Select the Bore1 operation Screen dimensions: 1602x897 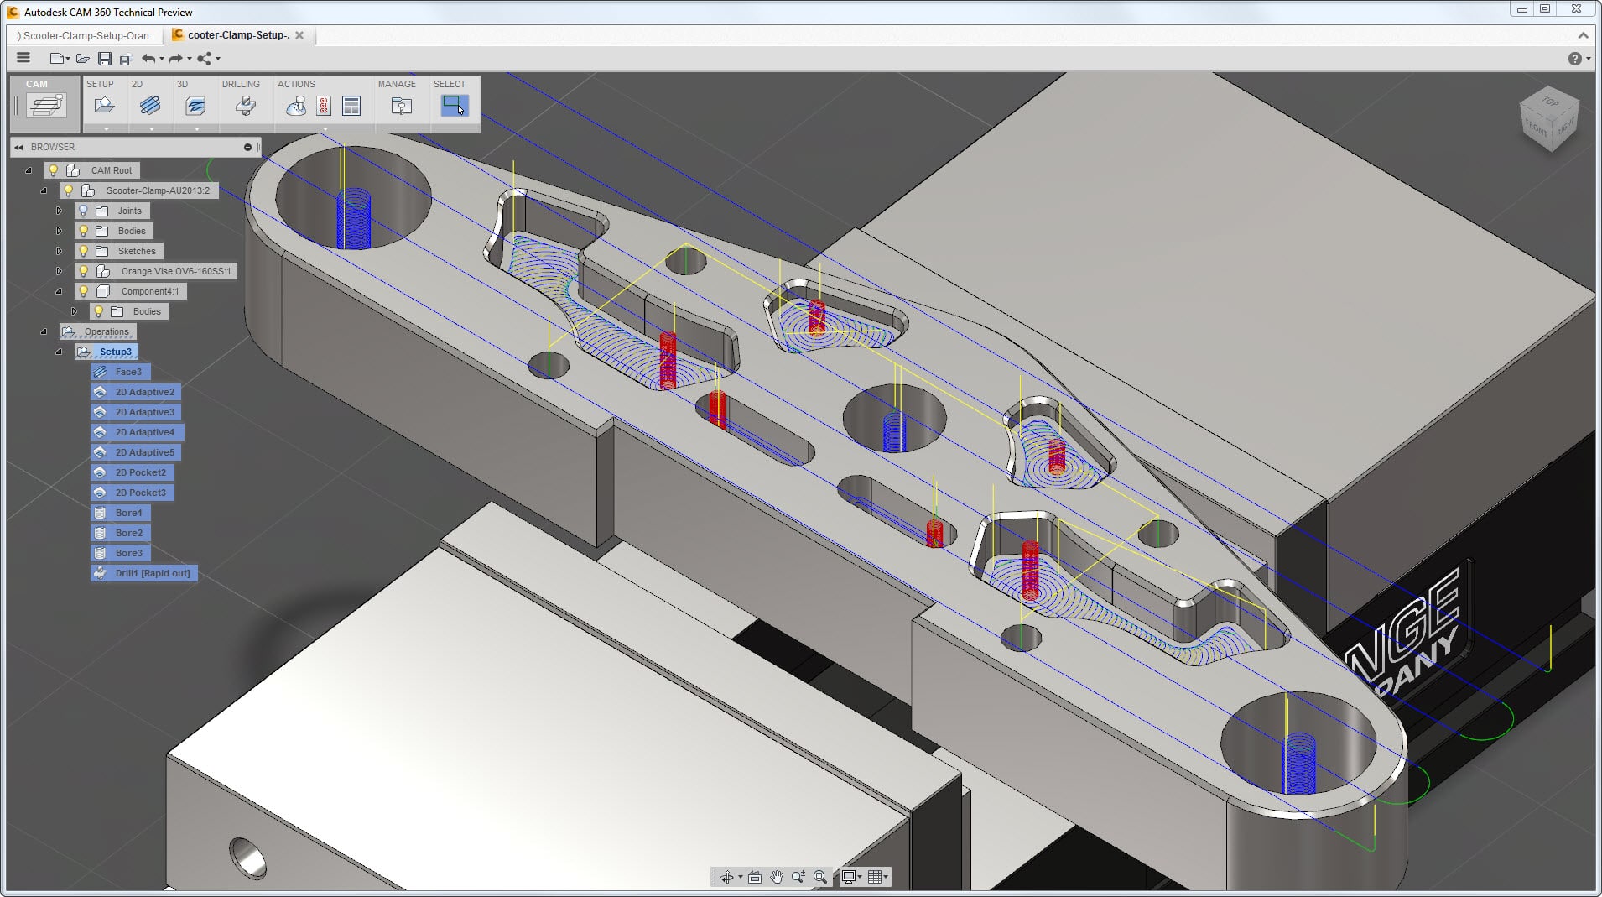pos(121,513)
